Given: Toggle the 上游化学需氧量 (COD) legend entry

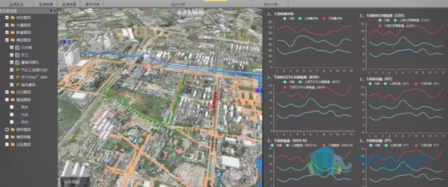Looking at the screenshot, I should tap(411, 20).
